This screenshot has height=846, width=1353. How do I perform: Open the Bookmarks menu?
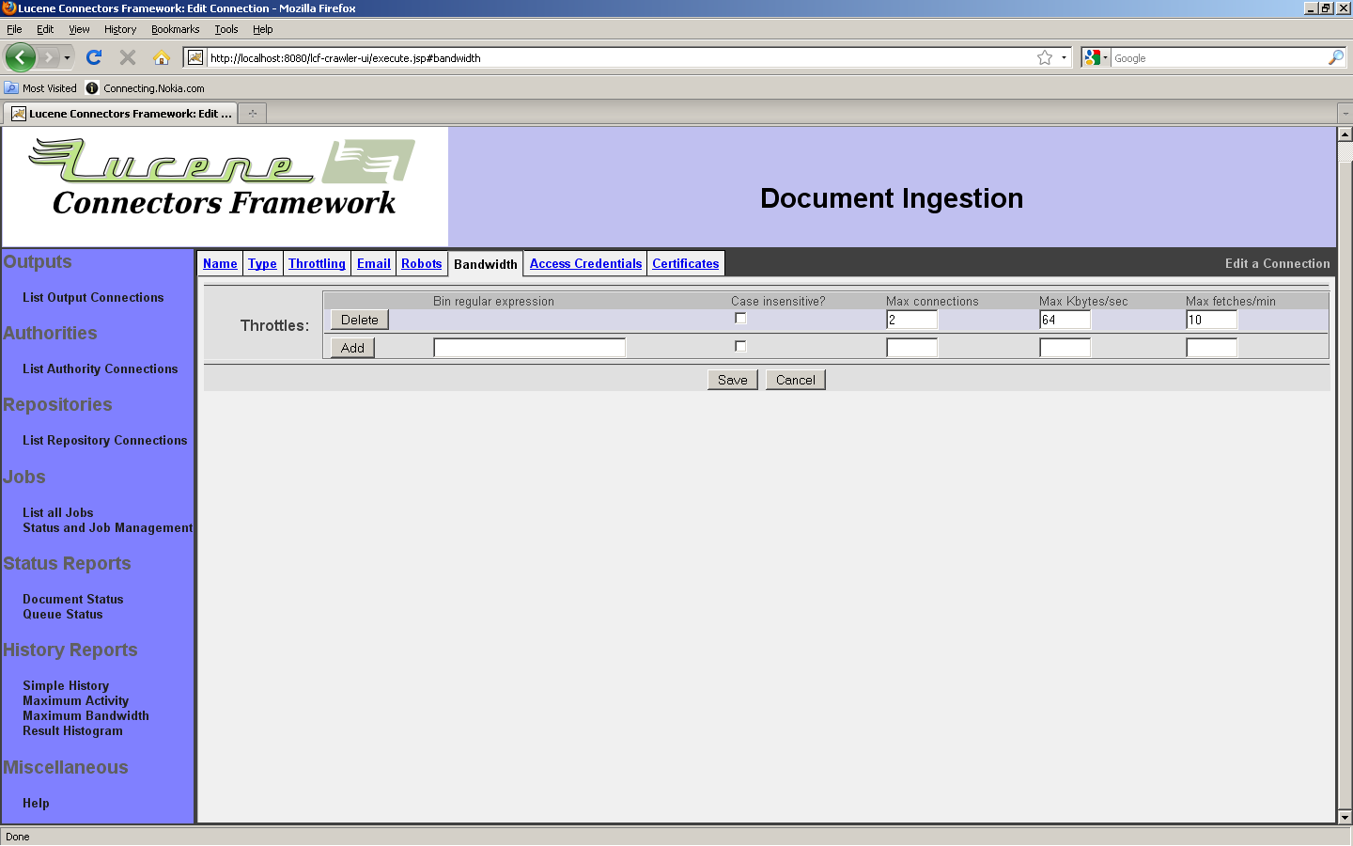175,29
